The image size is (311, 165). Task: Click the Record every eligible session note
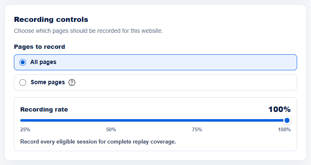click(98, 142)
